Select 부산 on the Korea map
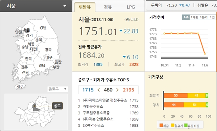Screen dimensions: 217x131 tap(56, 67)
